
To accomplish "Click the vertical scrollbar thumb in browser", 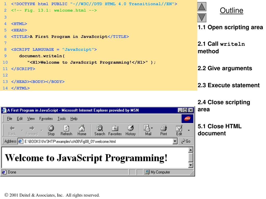I will [x=191, y=157].
